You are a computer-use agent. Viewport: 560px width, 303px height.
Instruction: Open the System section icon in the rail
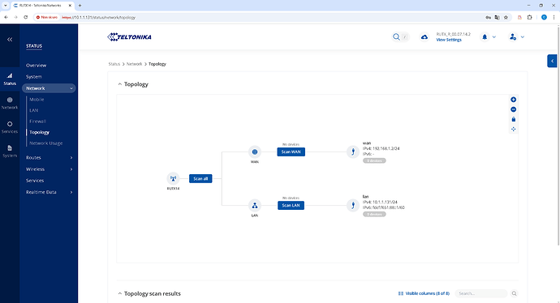tap(10, 151)
